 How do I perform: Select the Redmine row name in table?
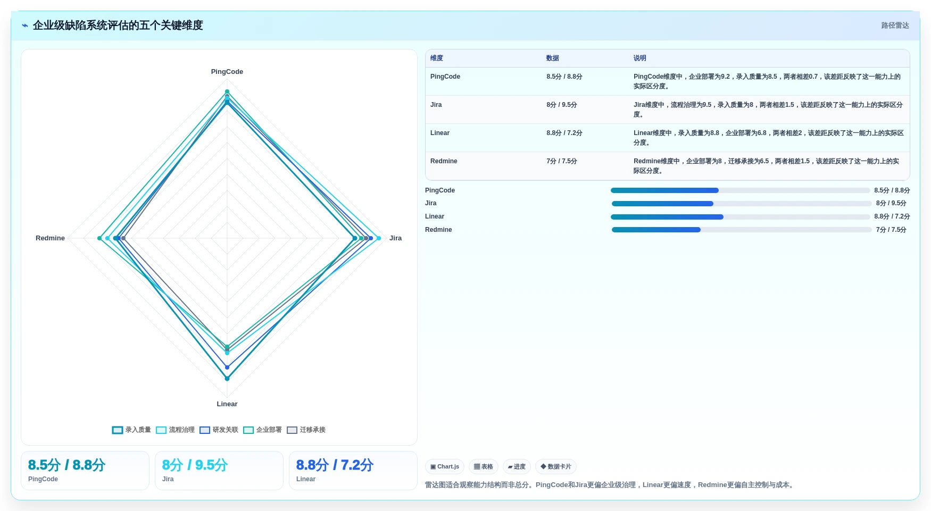click(444, 161)
